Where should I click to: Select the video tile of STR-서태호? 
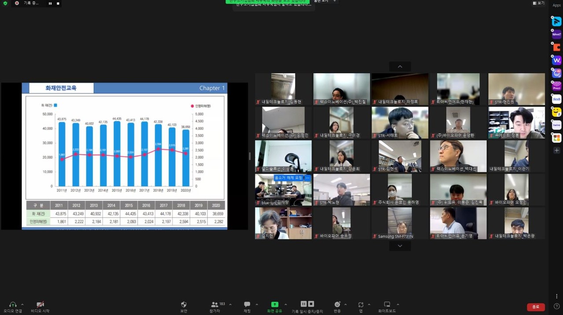click(x=400, y=123)
